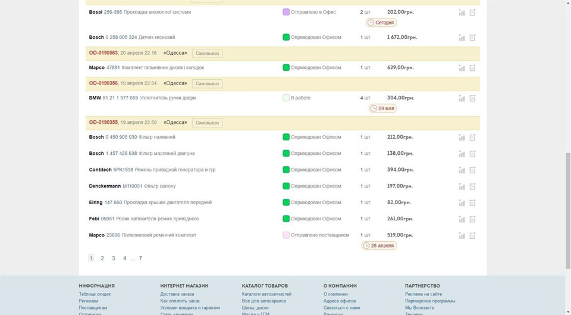Click pink status square for Mapco 23606
Image resolution: width=571 pixels, height=315 pixels.
pyautogui.click(x=286, y=235)
